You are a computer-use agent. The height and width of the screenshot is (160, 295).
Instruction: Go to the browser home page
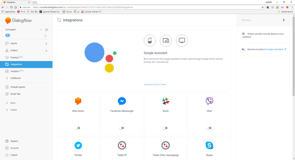[16, 7]
